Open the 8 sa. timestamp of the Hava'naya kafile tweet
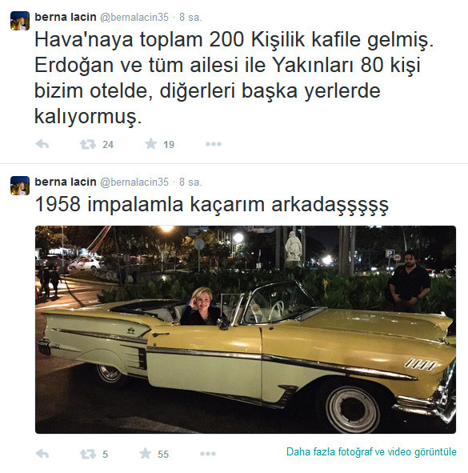 tap(190, 17)
